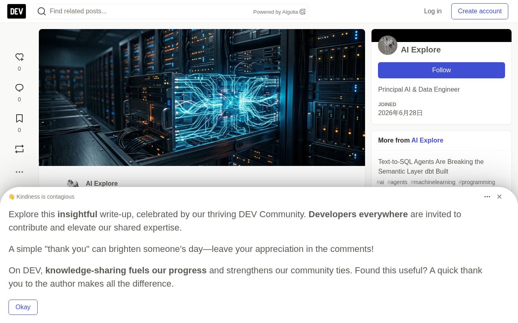Screen dimensions: 518x323
Task: Click the Principal AI & Data Engineer text
Action: 419,90
